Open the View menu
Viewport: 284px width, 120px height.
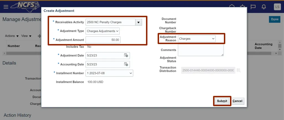26,36
